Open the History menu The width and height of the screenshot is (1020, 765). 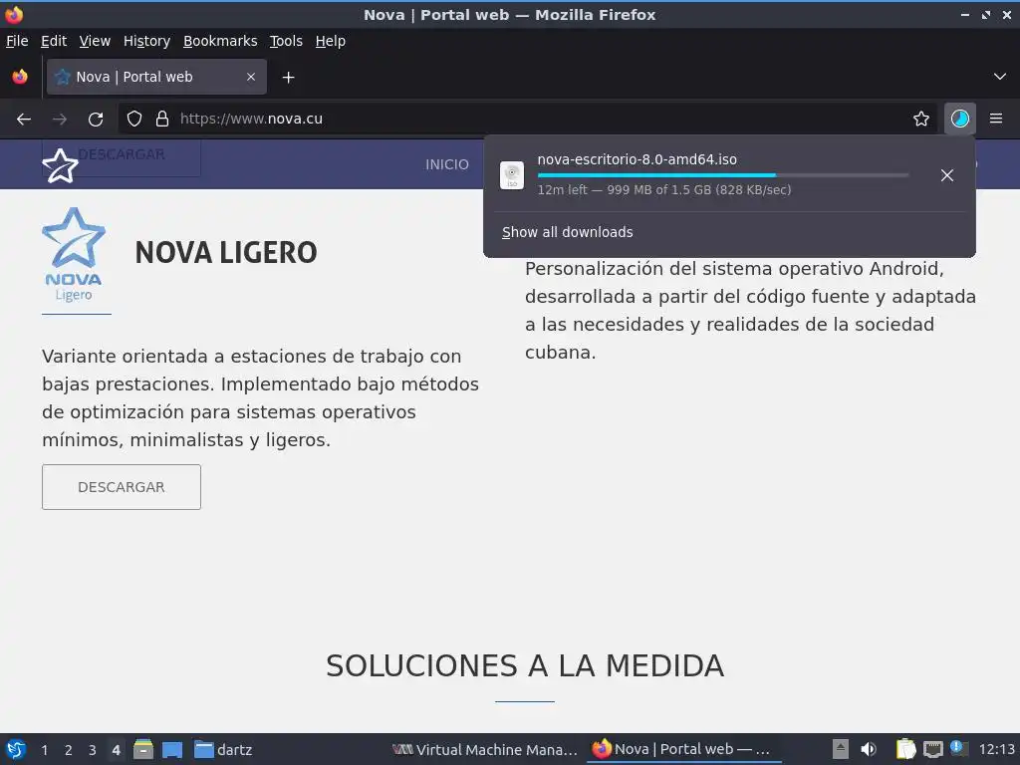pos(146,41)
